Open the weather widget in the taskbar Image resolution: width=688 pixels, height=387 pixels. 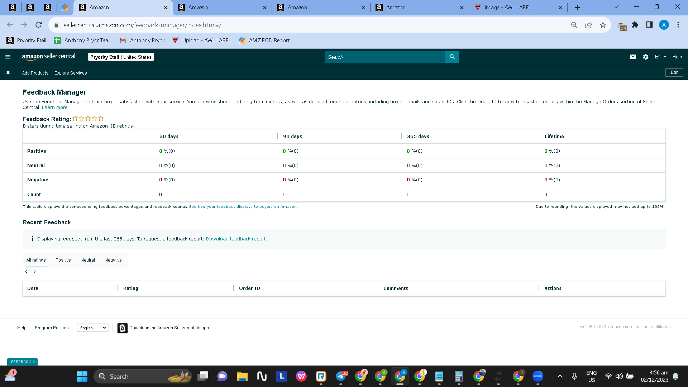pyautogui.click(x=10, y=376)
